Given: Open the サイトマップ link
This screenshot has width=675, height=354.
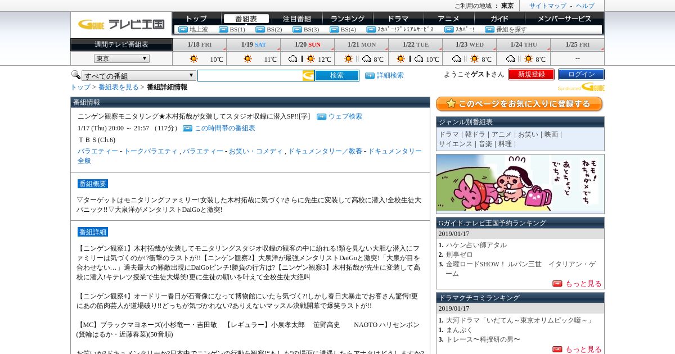Looking at the screenshot, I should 548,6.
